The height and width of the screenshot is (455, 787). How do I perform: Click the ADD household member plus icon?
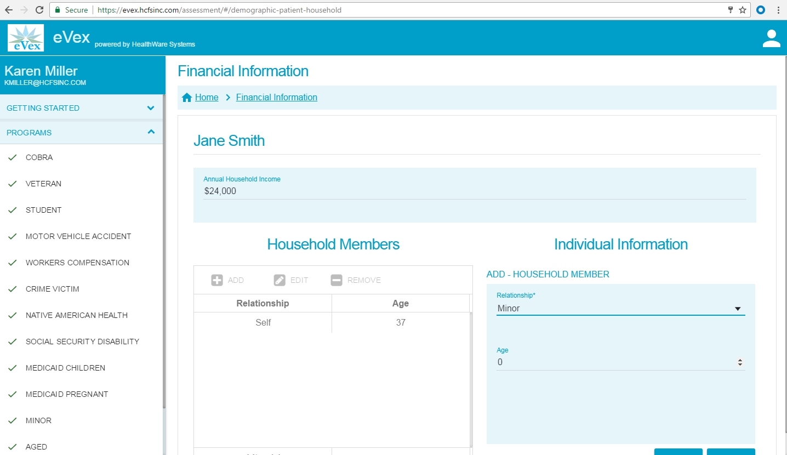point(217,280)
